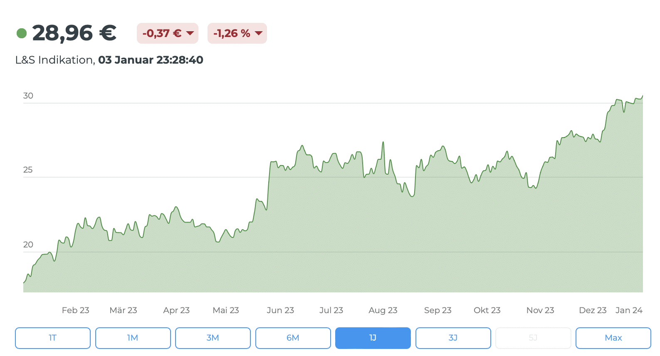Click the Dez 23 axis label

coord(593,310)
